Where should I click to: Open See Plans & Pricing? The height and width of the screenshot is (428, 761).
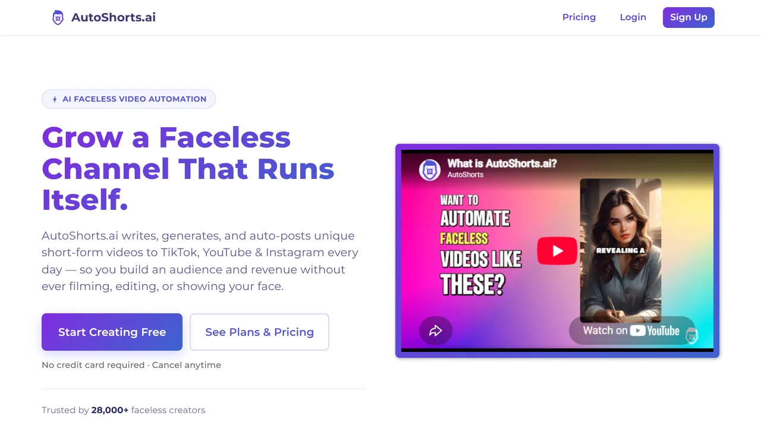[259, 332]
